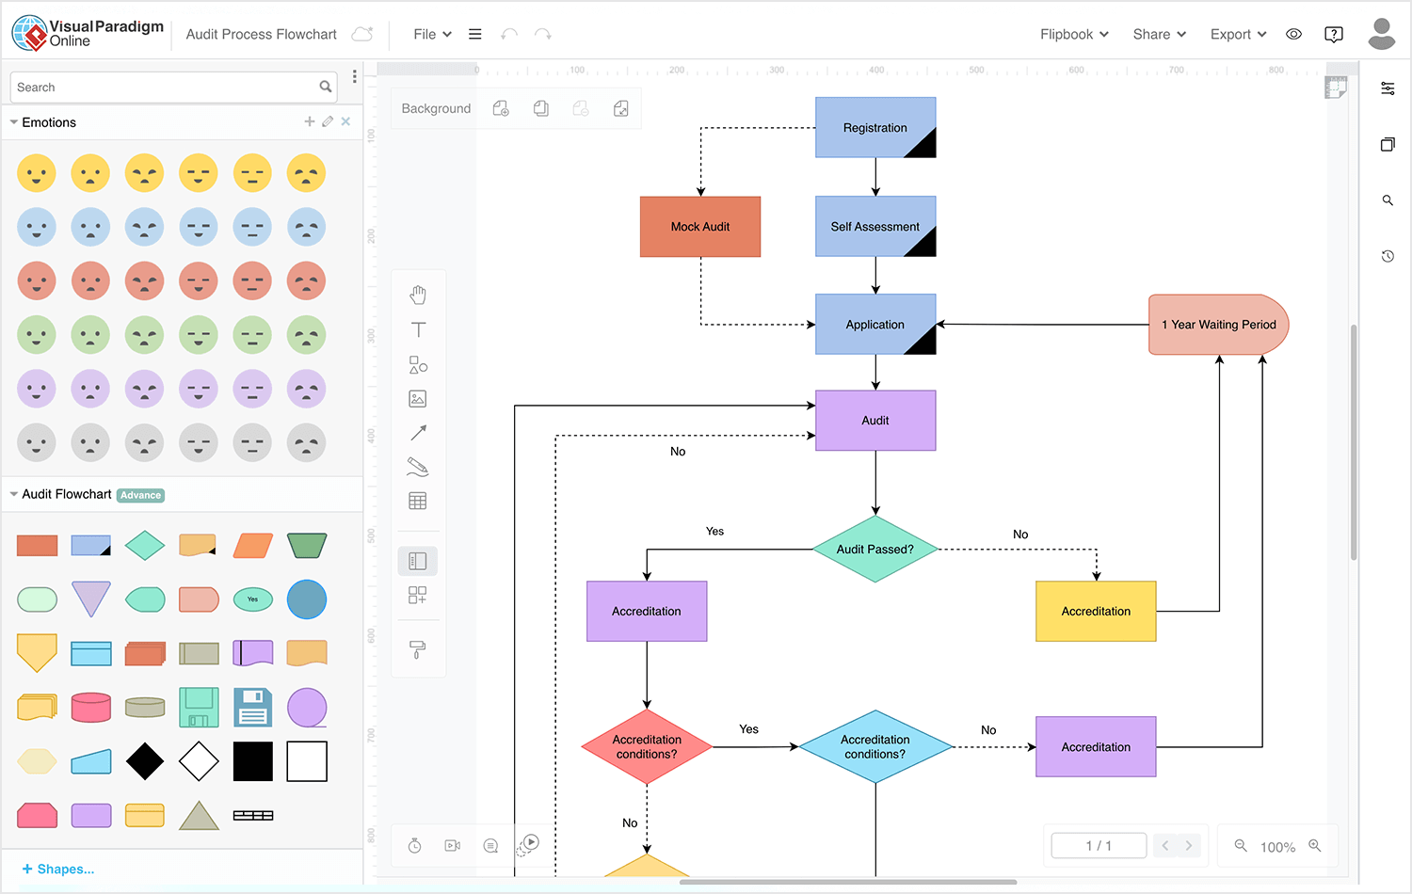
Task: Open the search icon in right sidebar
Action: pos(1388,200)
